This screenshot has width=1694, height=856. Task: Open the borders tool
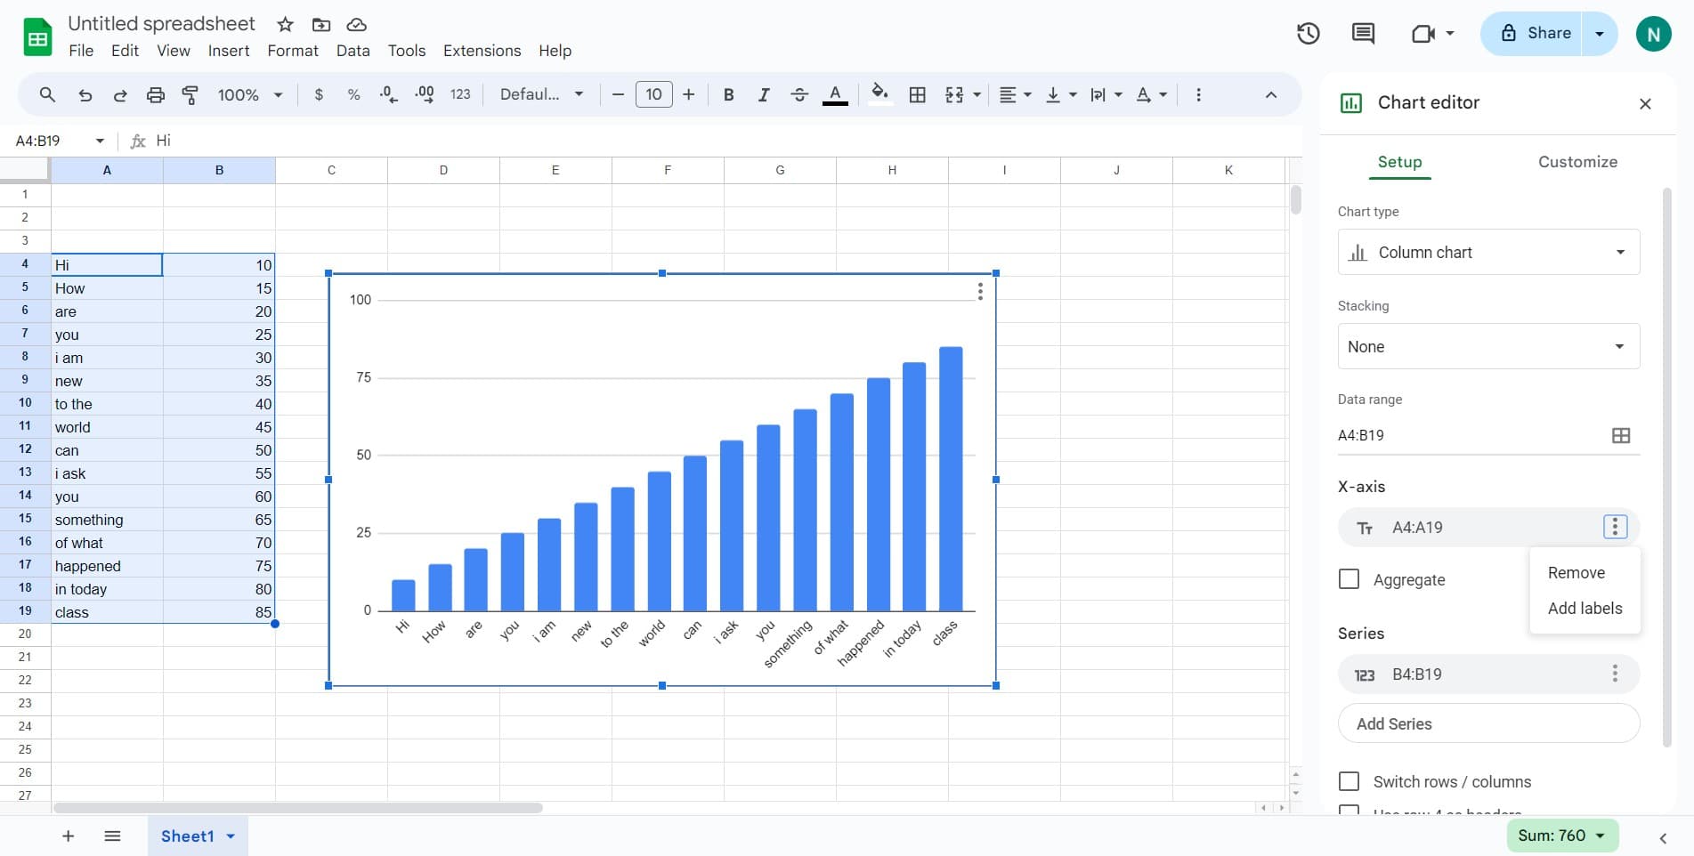[x=917, y=95]
